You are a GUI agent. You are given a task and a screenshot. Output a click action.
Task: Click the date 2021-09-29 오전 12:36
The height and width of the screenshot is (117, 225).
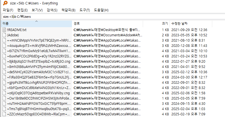[x=189, y=30]
